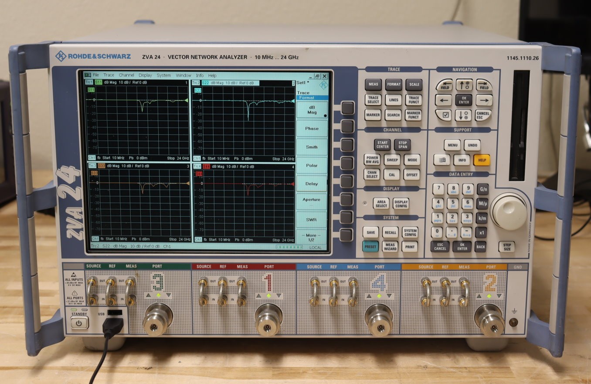Select the red S44 trace label in diagram
Viewport: 591px width, 384px height.
coord(199,174)
